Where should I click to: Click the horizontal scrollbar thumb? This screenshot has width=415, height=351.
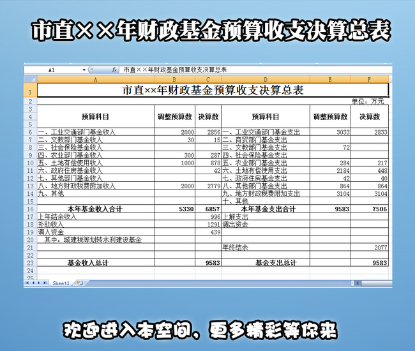pyautogui.click(x=376, y=283)
